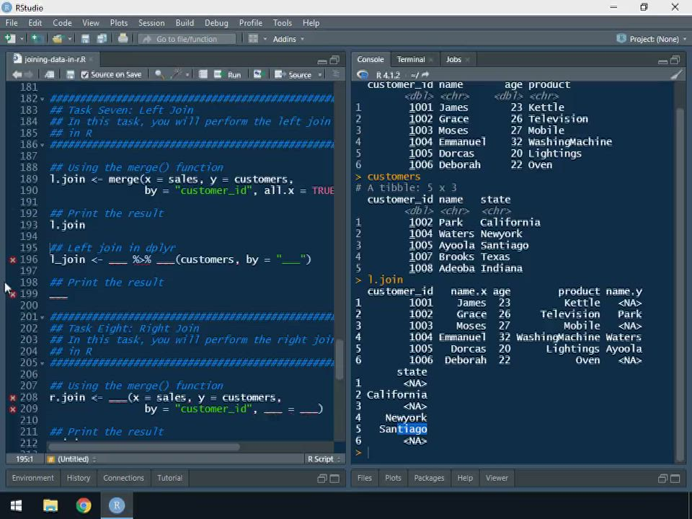The height and width of the screenshot is (519, 692).
Task: Collapse the code section at line 182
Action: pos(43,99)
